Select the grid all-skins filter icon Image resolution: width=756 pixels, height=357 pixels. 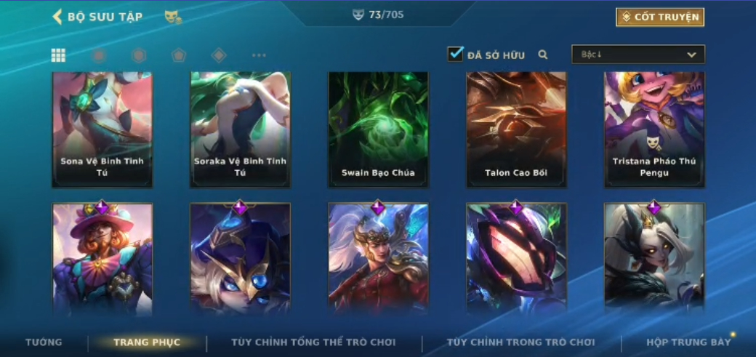coord(58,55)
